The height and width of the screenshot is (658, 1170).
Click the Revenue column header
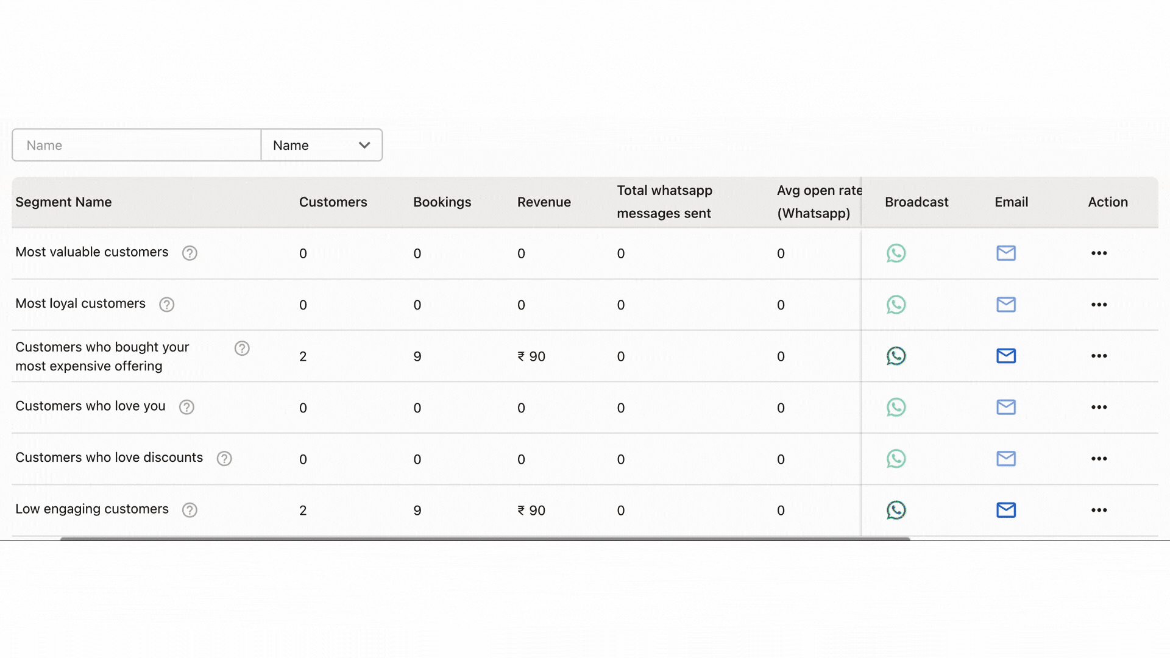(x=544, y=202)
